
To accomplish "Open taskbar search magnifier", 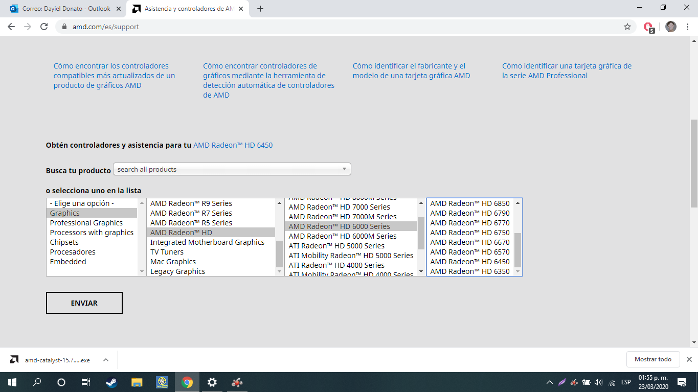I will (x=37, y=382).
